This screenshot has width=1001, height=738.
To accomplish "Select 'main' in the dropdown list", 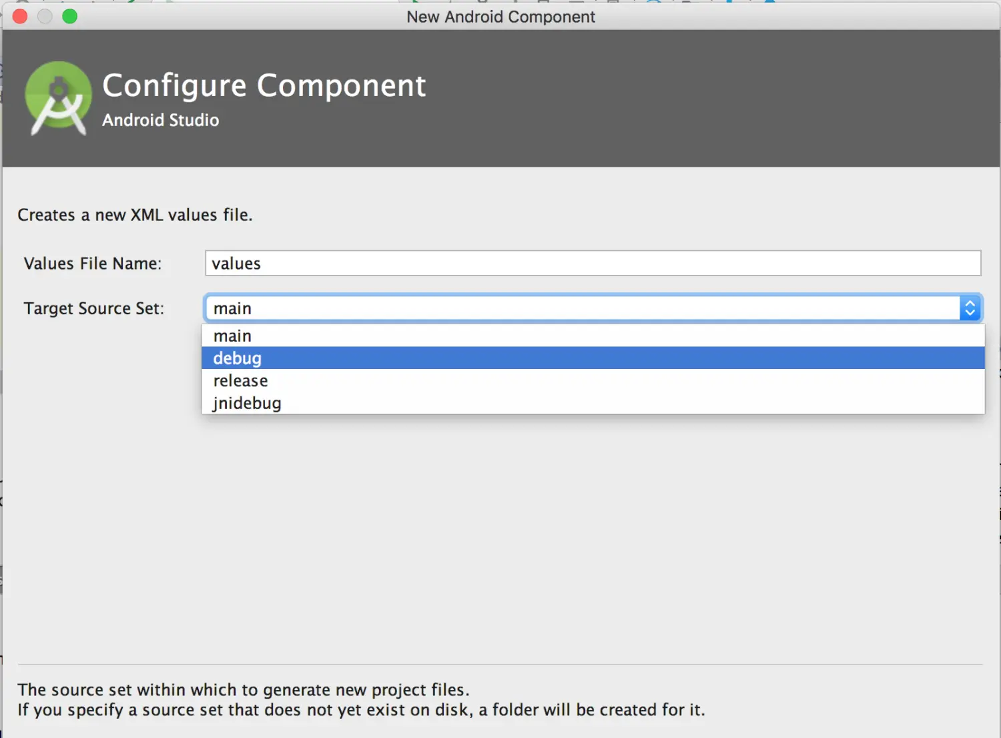I will coord(593,336).
